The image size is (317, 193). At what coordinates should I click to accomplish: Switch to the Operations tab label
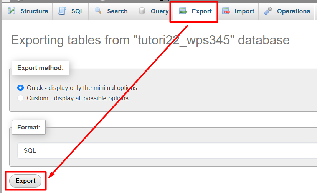[x=293, y=11]
